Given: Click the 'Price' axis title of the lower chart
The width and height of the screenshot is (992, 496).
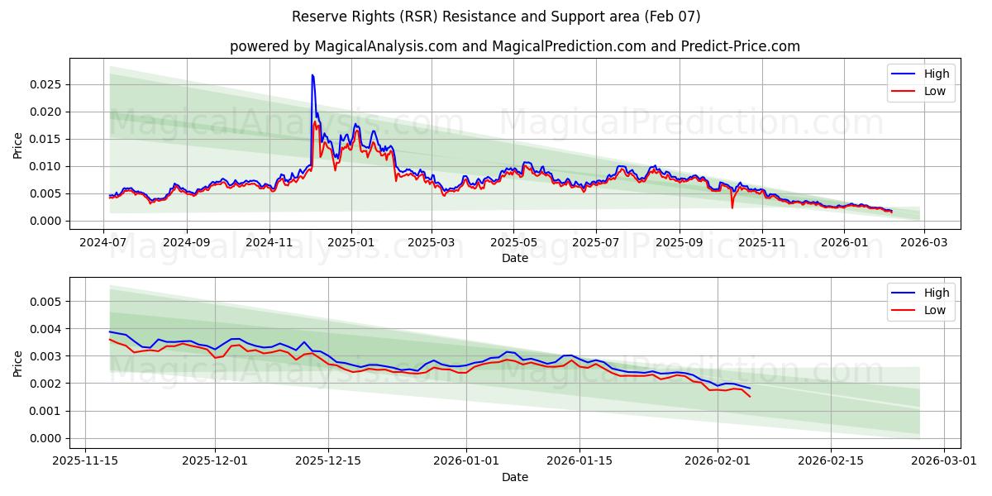Looking at the screenshot, I should pos(18,362).
